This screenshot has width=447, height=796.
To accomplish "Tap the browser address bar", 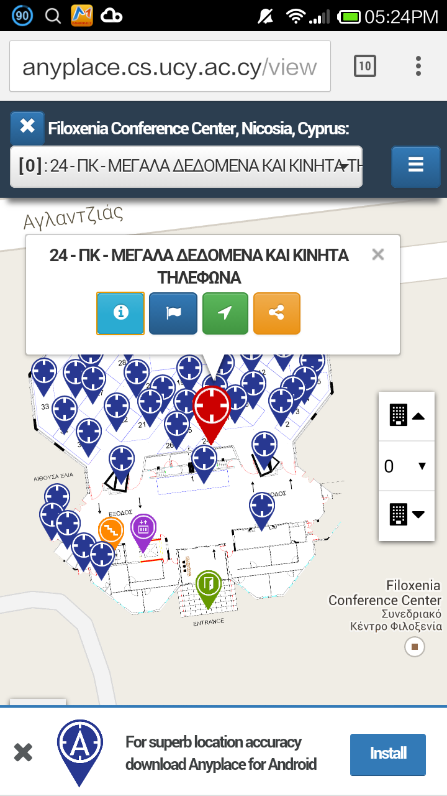I will coord(170,67).
